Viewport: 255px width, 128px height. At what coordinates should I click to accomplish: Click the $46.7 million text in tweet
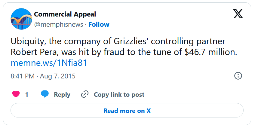[x=210, y=52]
